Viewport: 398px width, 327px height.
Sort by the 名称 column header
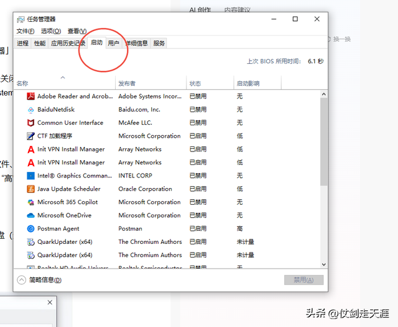65,83
